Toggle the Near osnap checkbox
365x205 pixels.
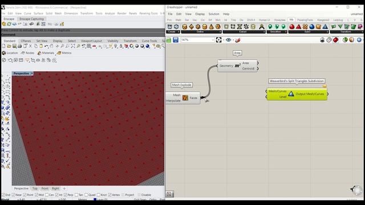[x=13, y=195]
